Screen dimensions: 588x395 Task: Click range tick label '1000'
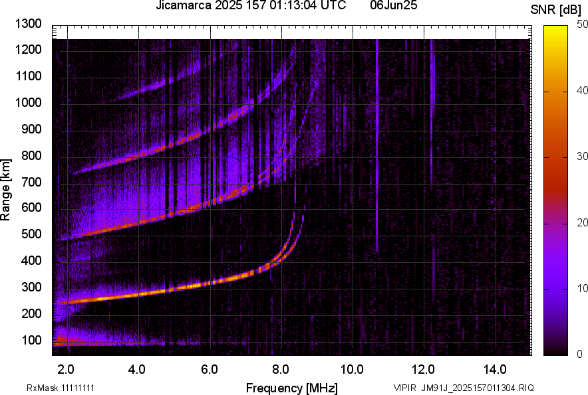click(28, 102)
